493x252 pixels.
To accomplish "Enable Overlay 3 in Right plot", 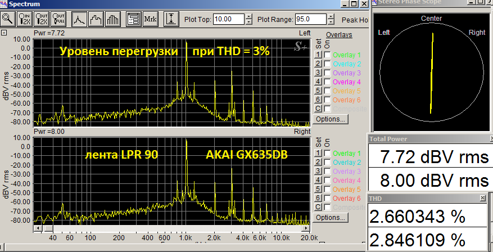I will (x=328, y=172).
